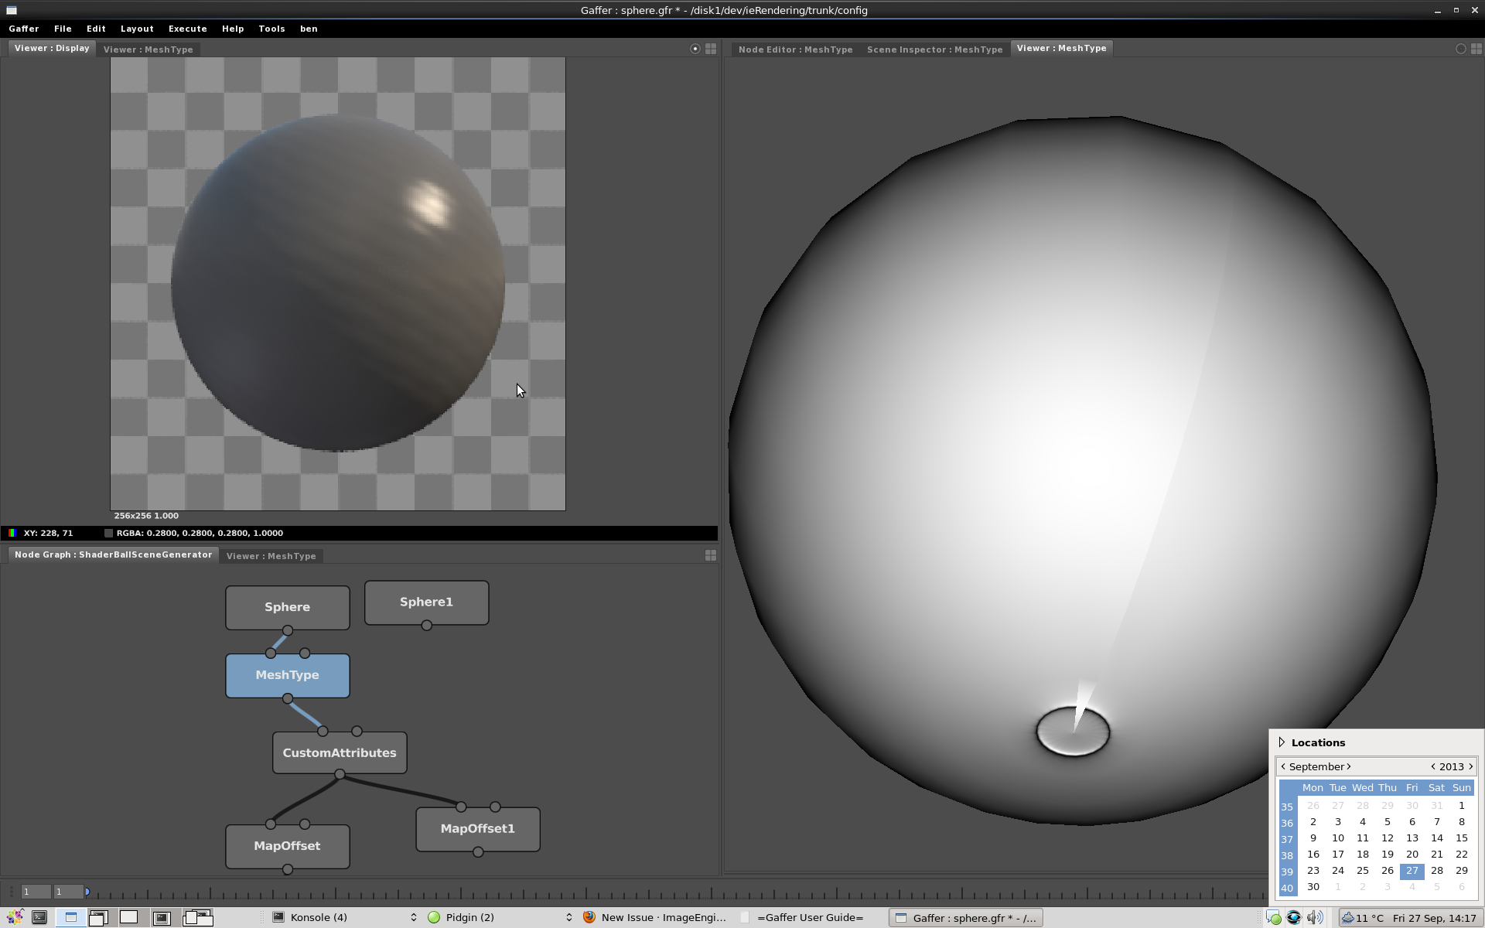
Task: Select Viewer : MeshType tab in top-left panel
Action: click(x=148, y=49)
